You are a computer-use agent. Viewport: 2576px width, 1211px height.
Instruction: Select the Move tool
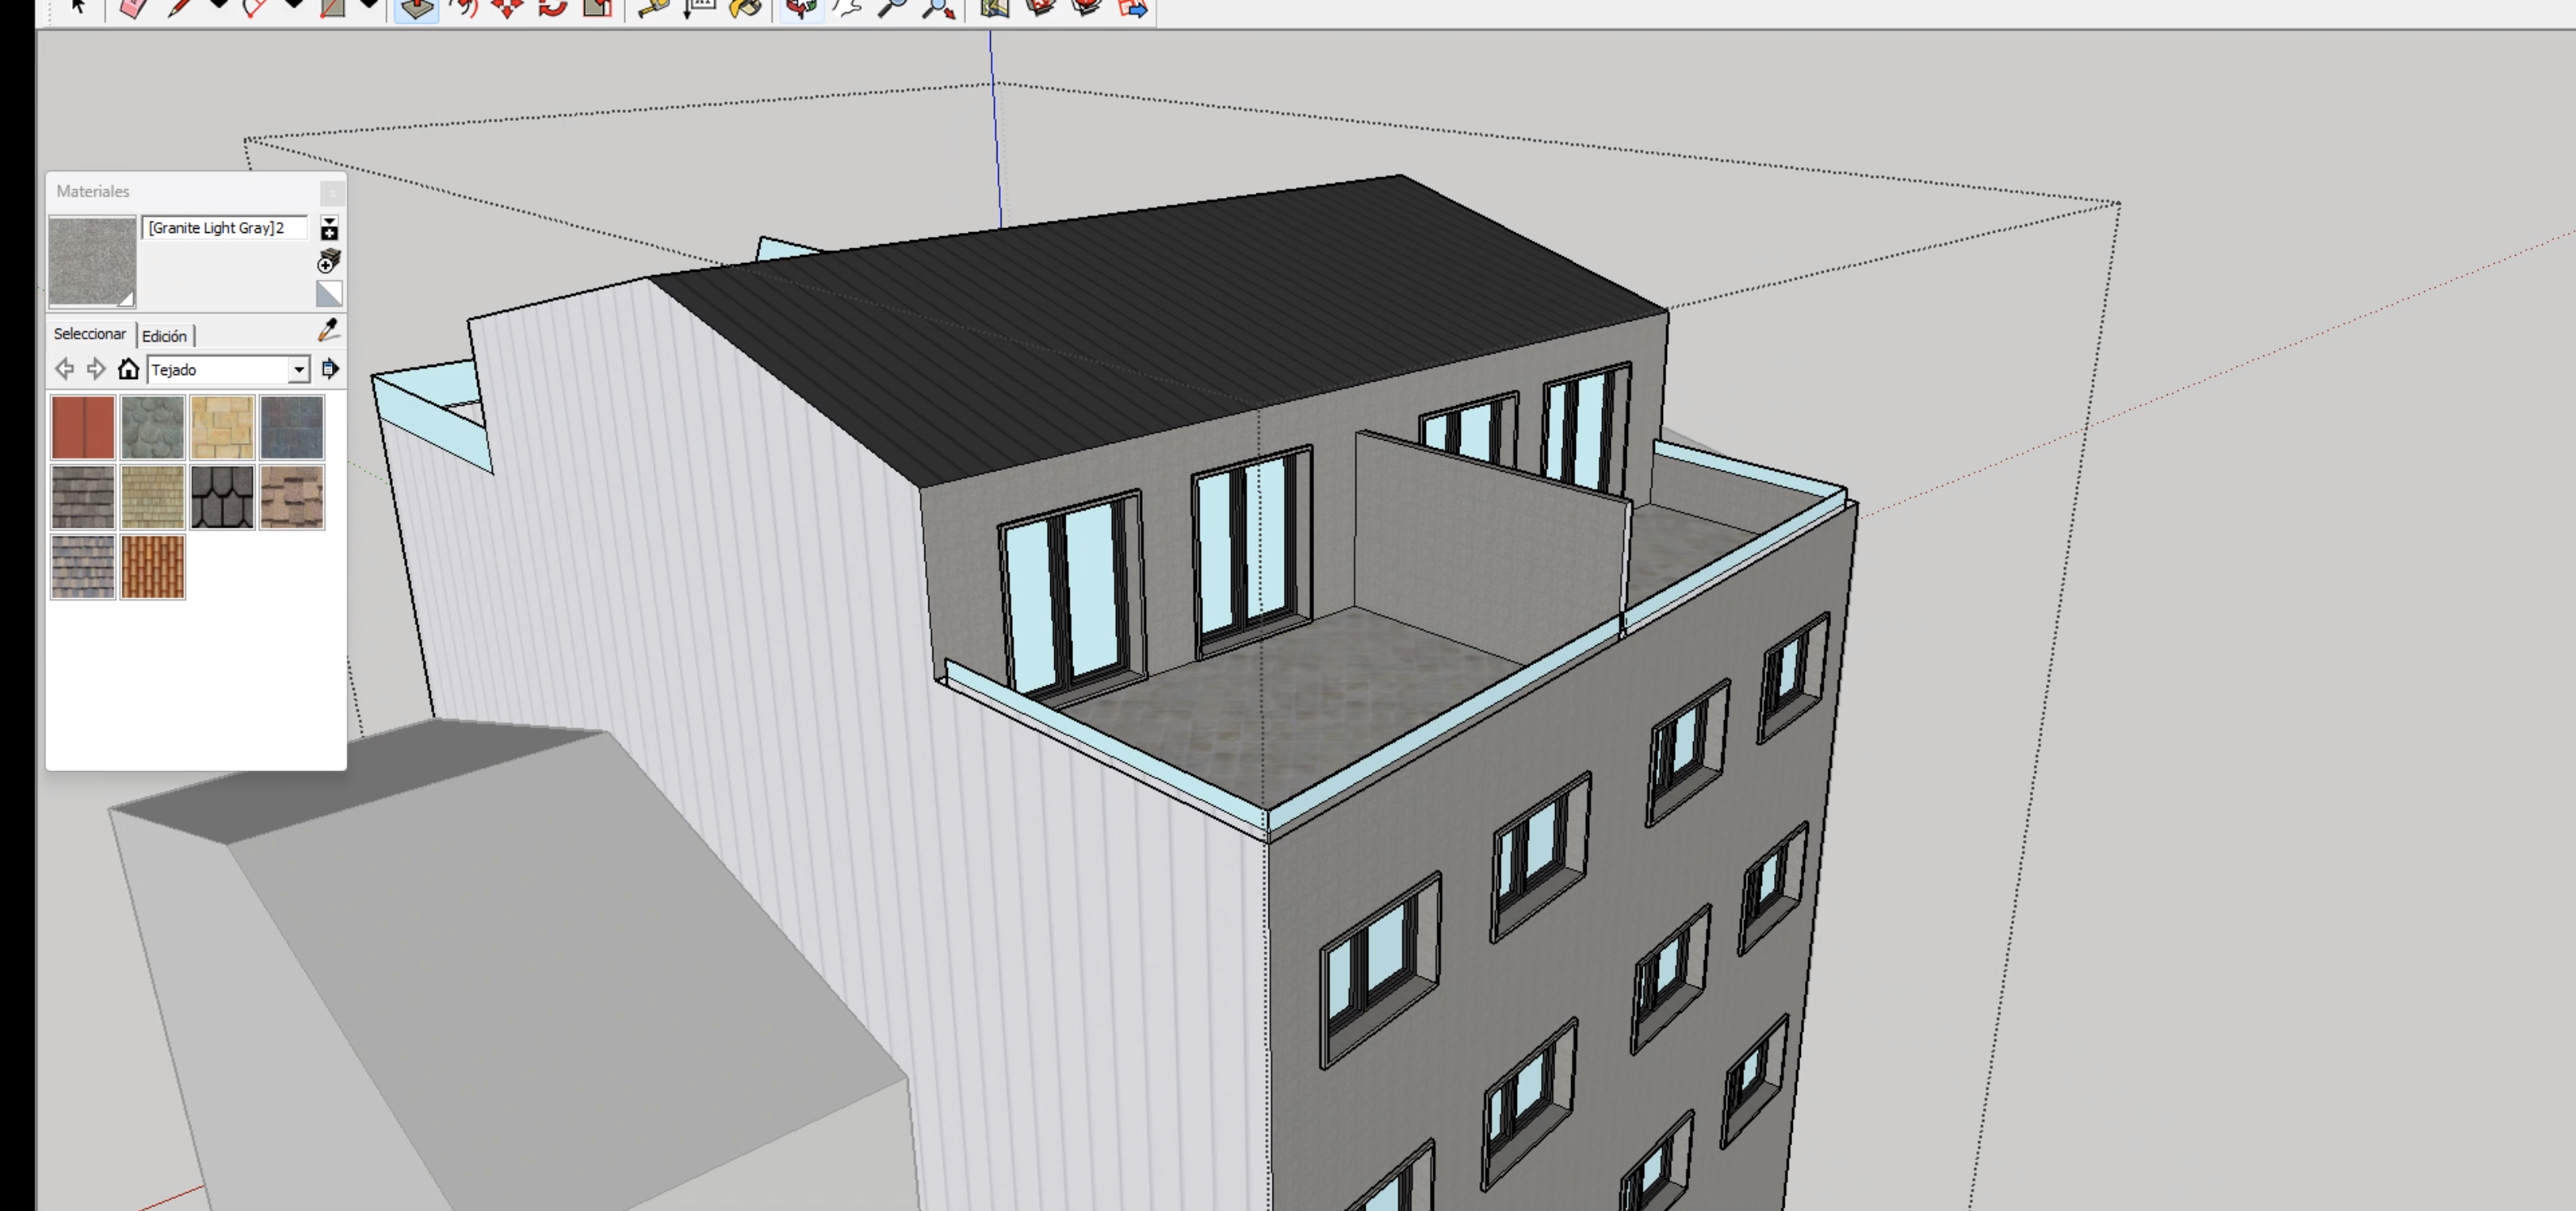508,7
